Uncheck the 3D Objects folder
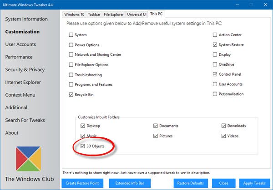The height and width of the screenshot is (190, 273). pyautogui.click(x=83, y=146)
